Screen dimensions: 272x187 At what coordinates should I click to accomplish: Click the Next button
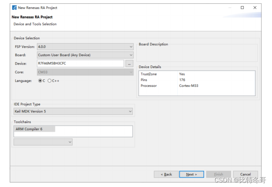(x=191, y=174)
